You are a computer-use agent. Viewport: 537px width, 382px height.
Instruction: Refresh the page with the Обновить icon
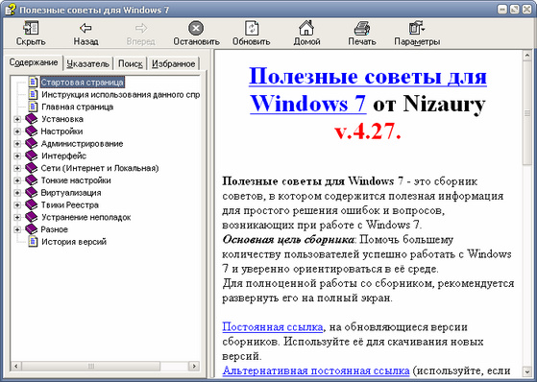[252, 28]
